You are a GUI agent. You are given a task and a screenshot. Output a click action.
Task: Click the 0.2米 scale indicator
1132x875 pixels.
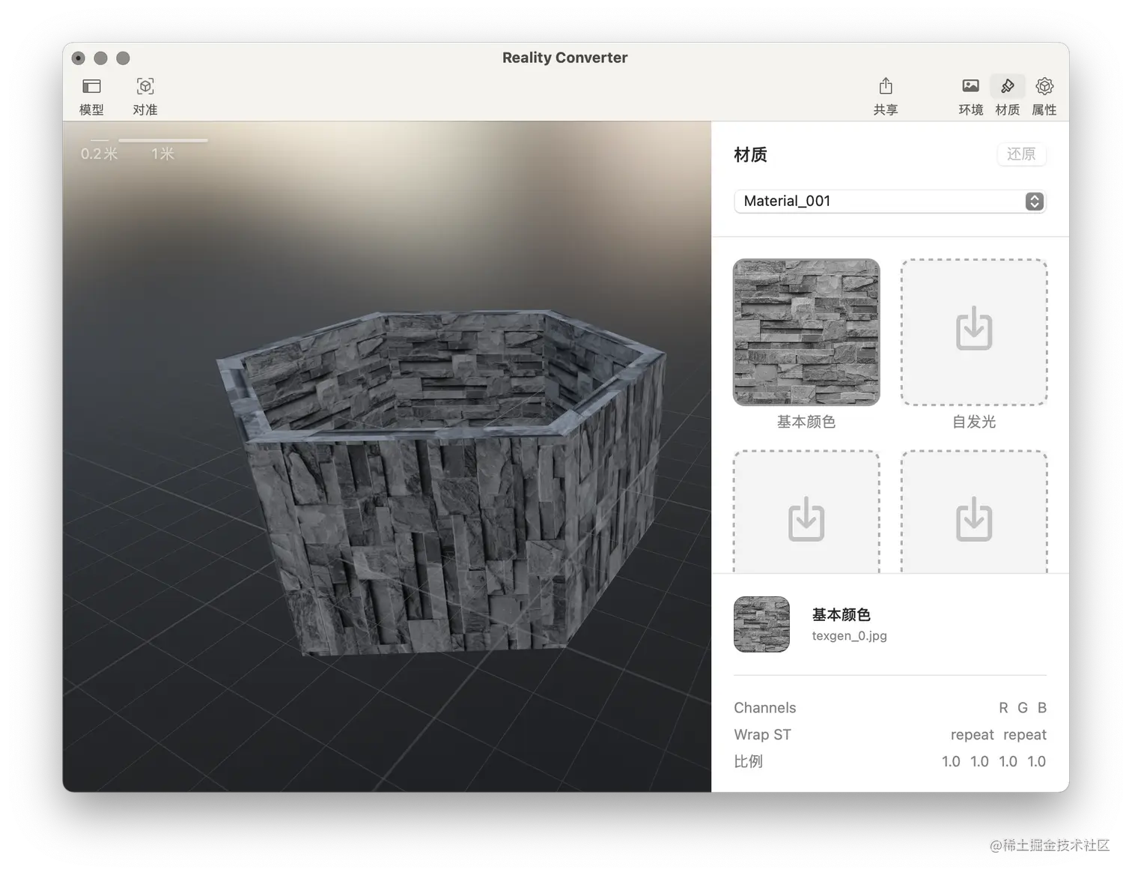pos(98,153)
